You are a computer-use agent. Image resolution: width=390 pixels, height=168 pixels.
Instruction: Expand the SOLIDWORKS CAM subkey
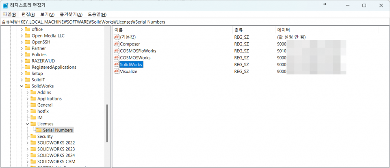pyautogui.click(x=27, y=161)
